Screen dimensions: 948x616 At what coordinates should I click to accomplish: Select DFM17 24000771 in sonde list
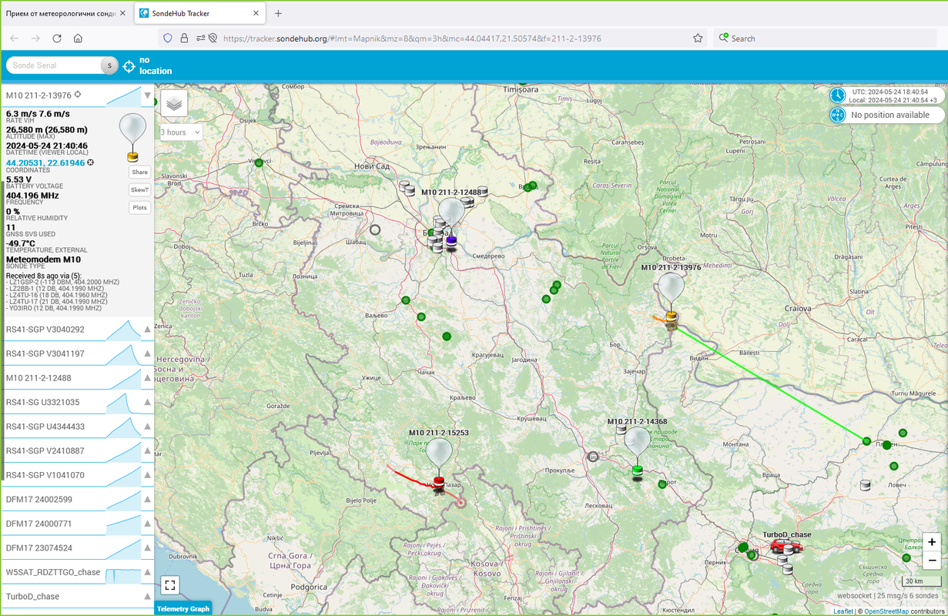pos(78,524)
